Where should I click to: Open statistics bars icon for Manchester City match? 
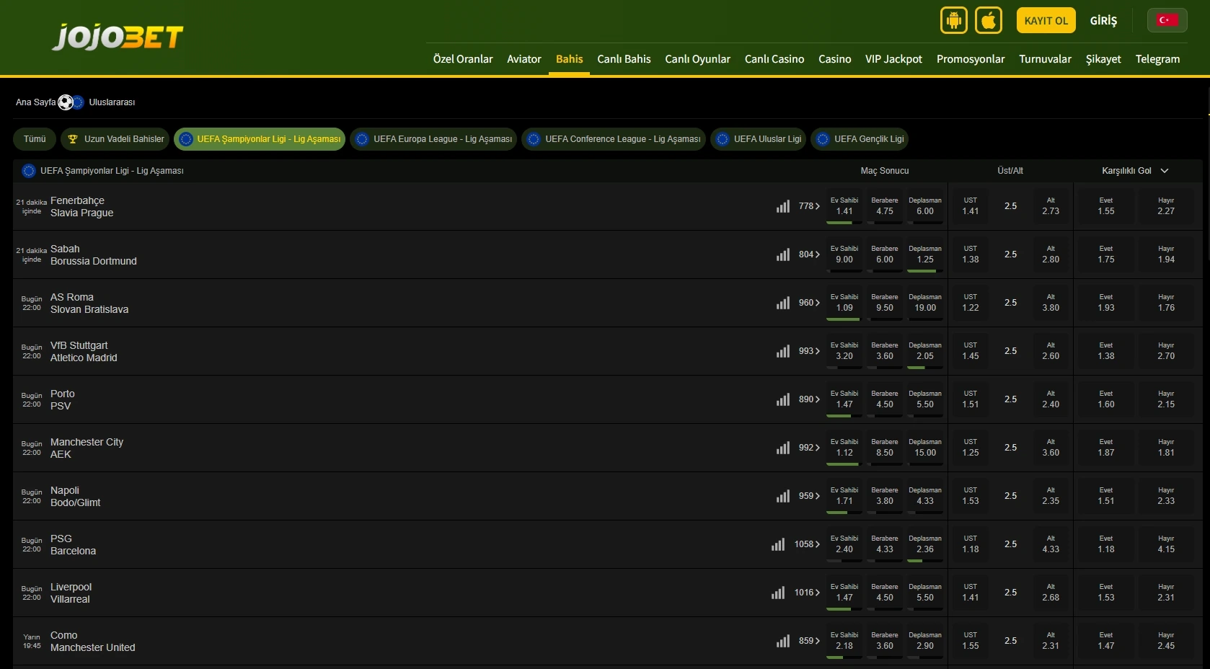coord(783,448)
